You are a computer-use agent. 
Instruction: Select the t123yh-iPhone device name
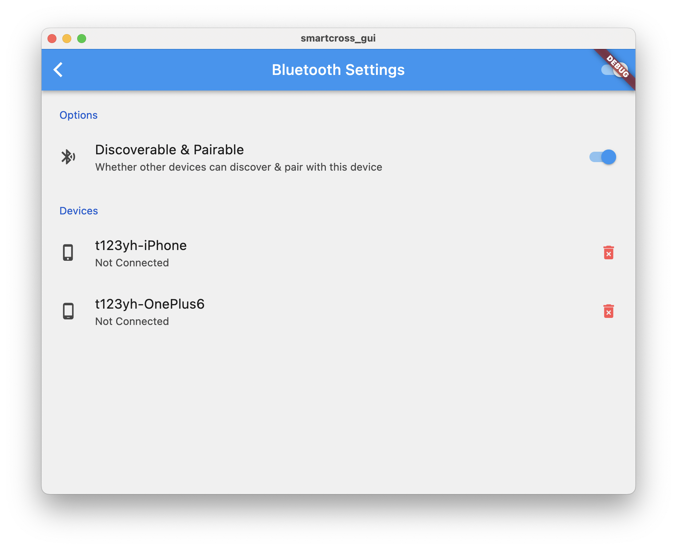point(141,246)
